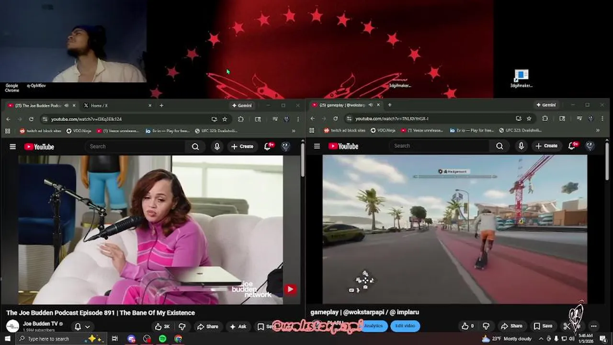The image size is (613, 345).
Task: Click Create button in right YouTube
Action: [546, 146]
